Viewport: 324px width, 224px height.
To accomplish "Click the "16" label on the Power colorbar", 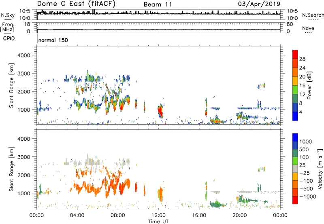I will pyautogui.click(x=302, y=86).
